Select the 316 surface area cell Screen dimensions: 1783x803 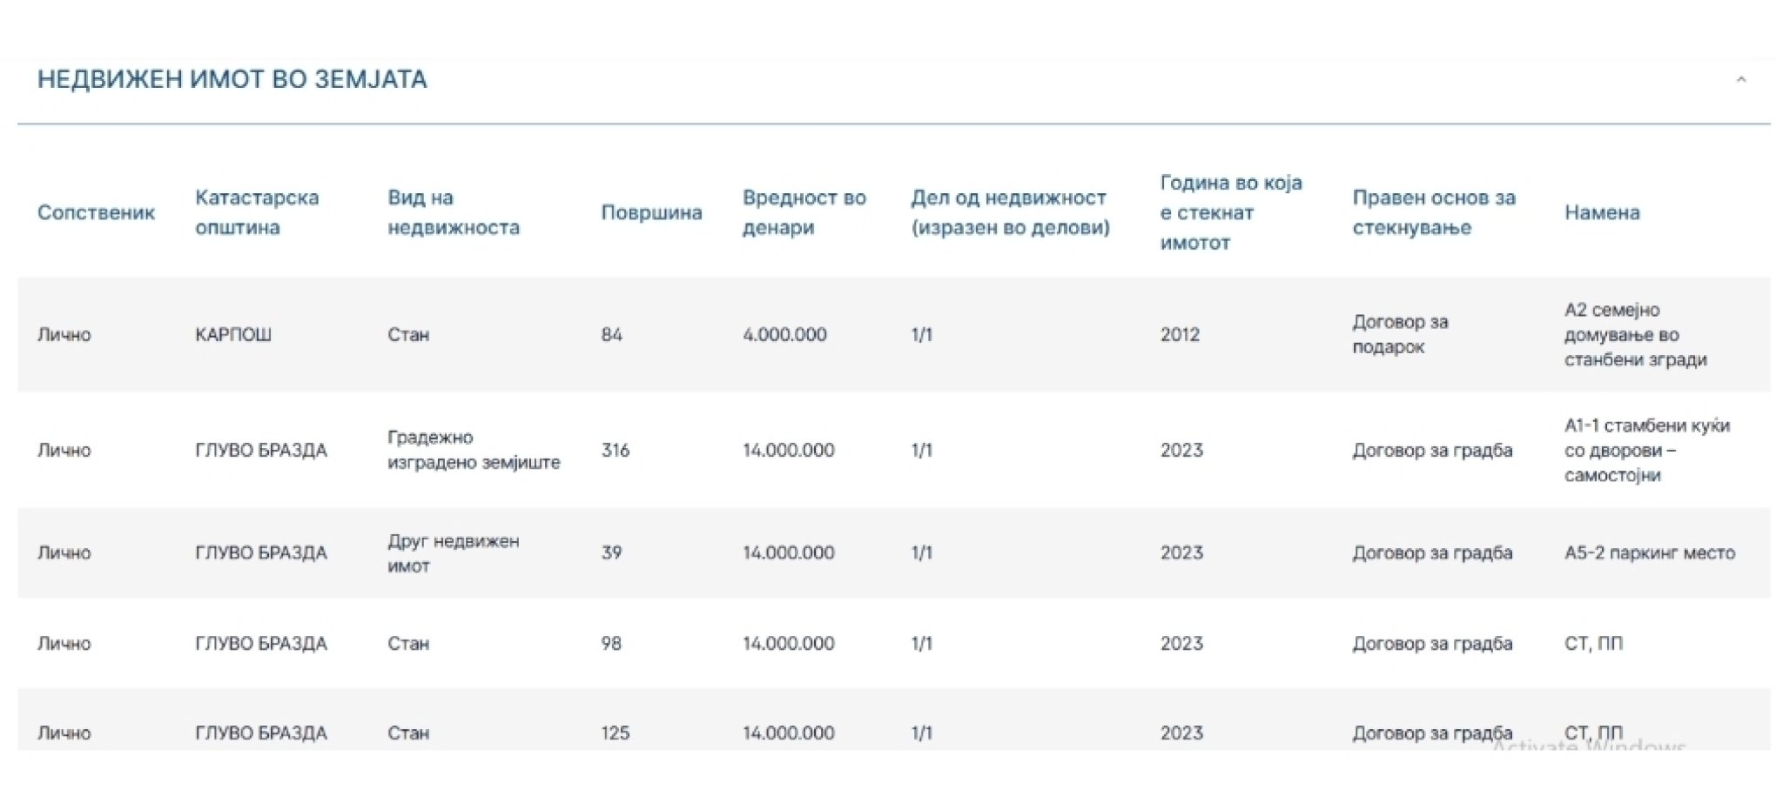click(615, 451)
